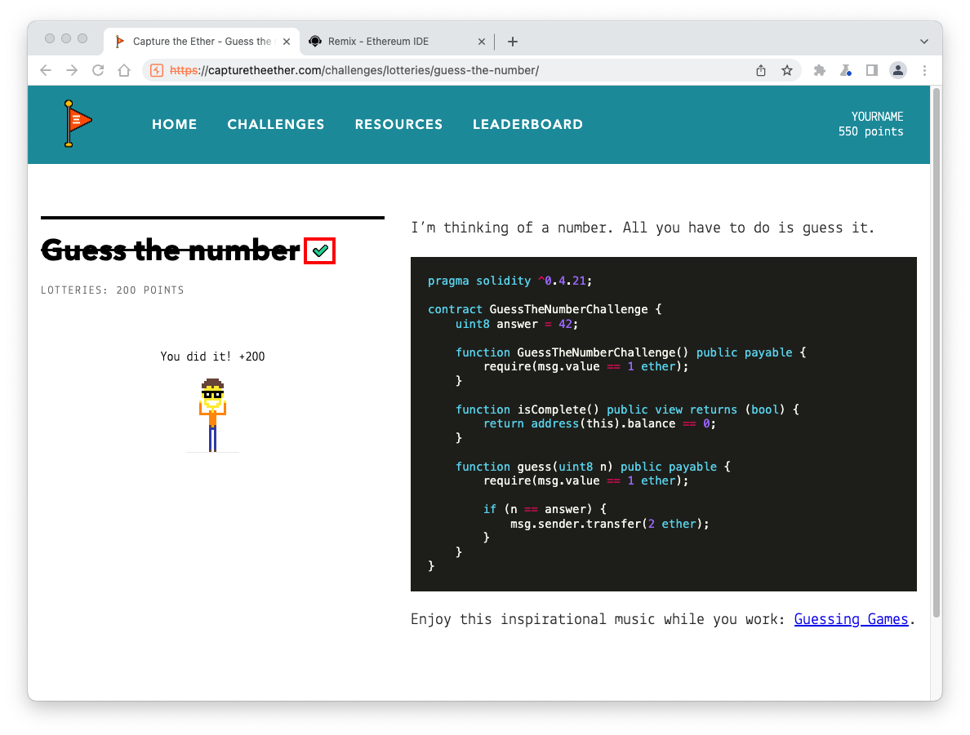Viewport: 970px width, 735px height.
Task: Click the Remix tab favicon
Action: pyautogui.click(x=315, y=42)
